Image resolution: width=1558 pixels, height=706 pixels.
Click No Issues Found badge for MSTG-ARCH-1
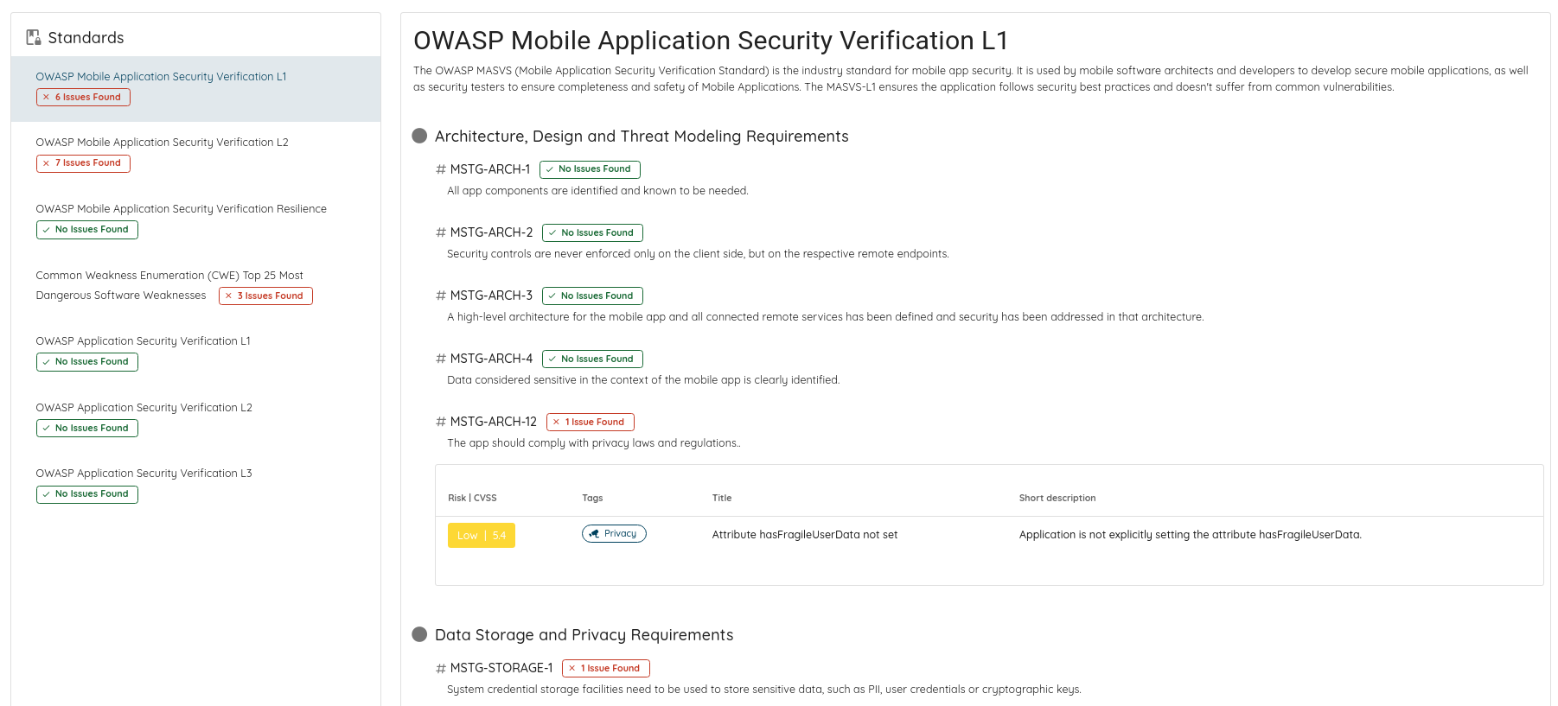coord(590,169)
